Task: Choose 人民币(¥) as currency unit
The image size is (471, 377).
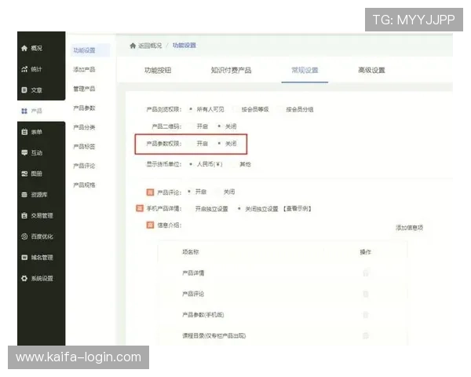Action: [x=191, y=164]
